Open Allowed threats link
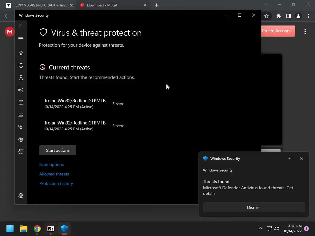The image size is (315, 236). 54,174
